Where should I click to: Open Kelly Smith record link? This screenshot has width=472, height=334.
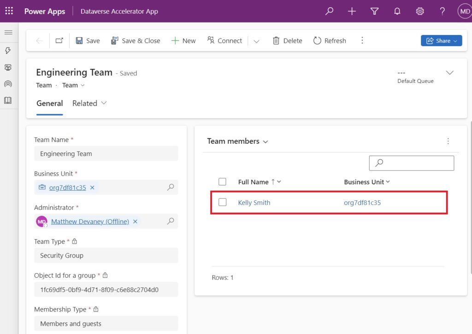point(254,203)
